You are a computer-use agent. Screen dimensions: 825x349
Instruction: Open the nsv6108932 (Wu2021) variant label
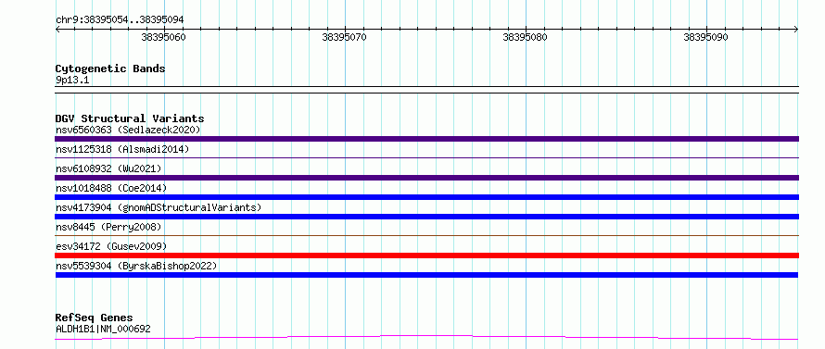(108, 168)
